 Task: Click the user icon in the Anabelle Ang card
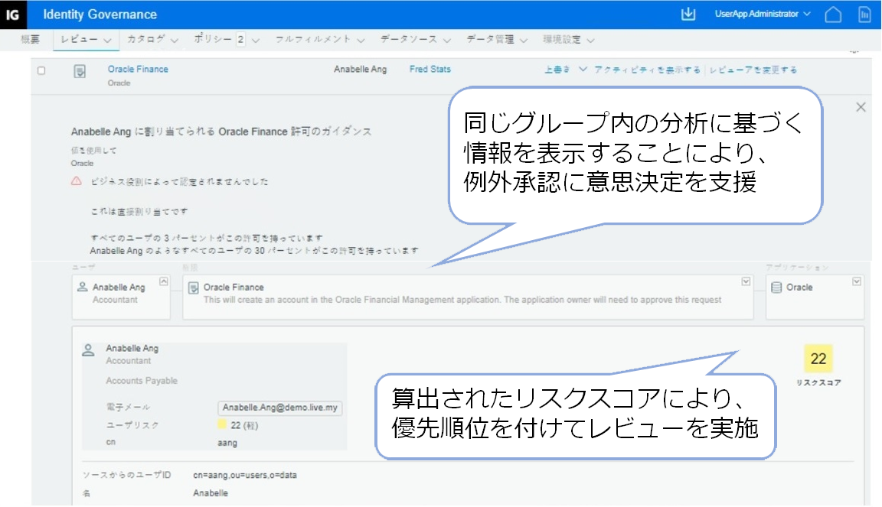[x=83, y=288]
